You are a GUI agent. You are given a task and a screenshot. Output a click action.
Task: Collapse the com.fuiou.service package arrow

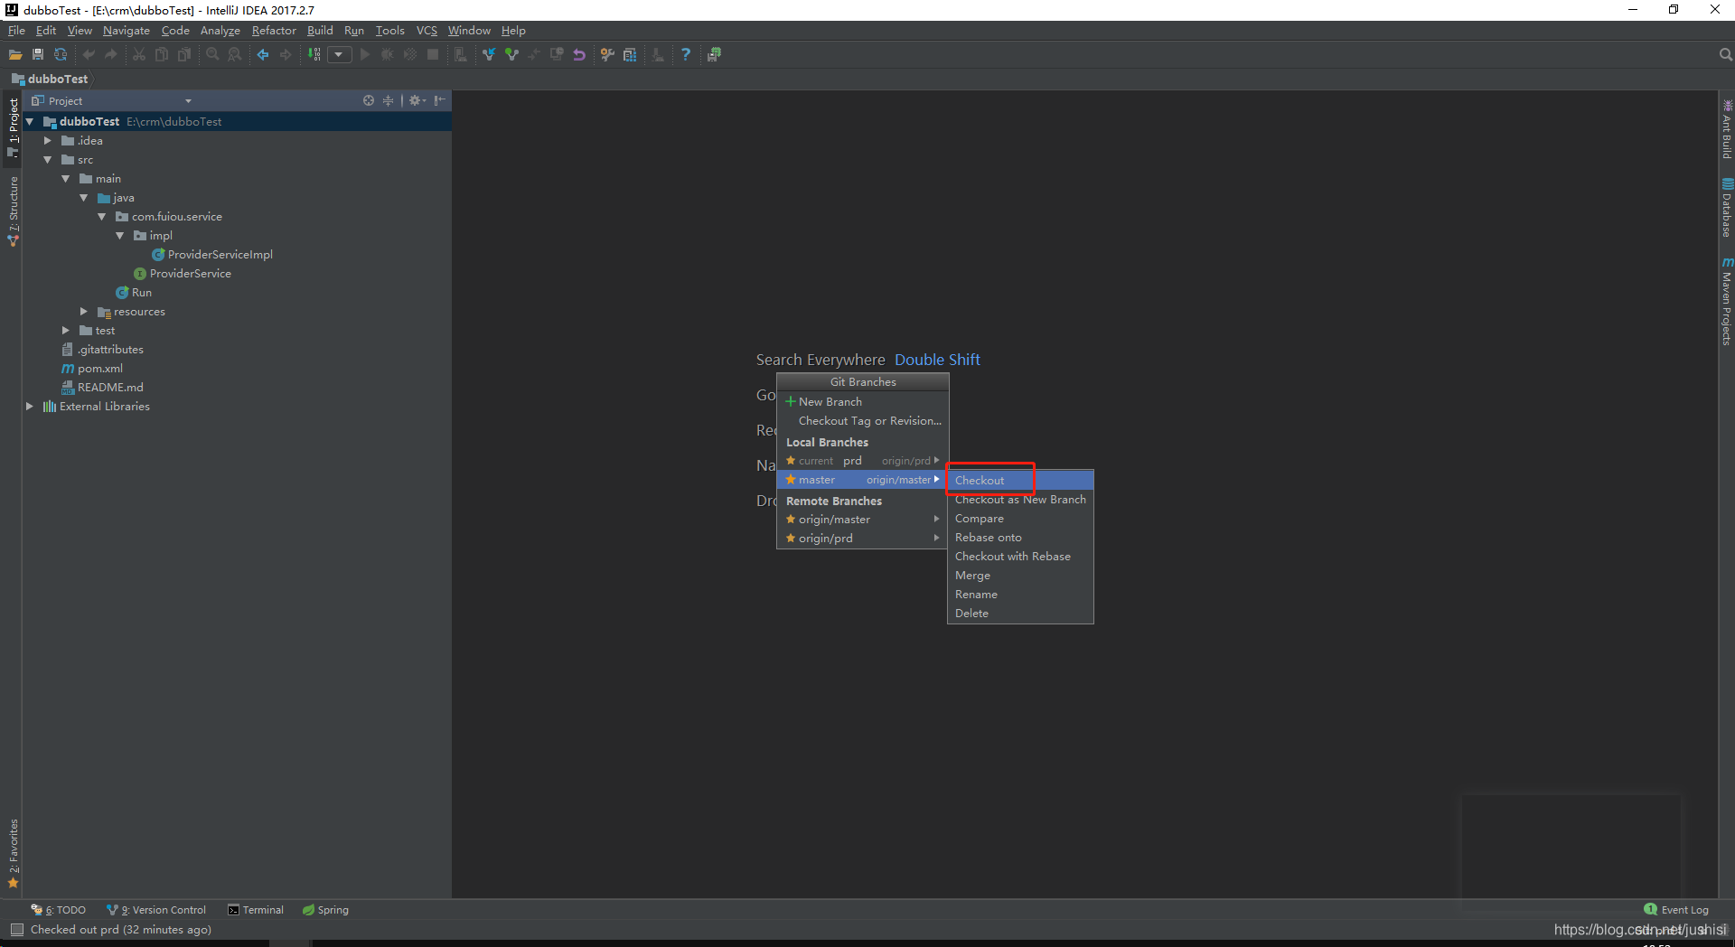[102, 216]
